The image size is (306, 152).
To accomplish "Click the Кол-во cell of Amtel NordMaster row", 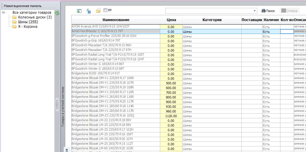I will (x=287, y=32).
